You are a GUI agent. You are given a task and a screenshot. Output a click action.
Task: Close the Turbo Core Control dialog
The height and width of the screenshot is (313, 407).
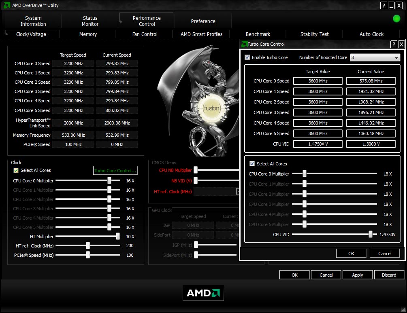click(401, 44)
